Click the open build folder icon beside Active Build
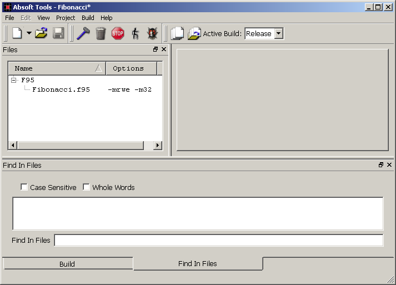This screenshot has height=285, width=396. point(194,33)
